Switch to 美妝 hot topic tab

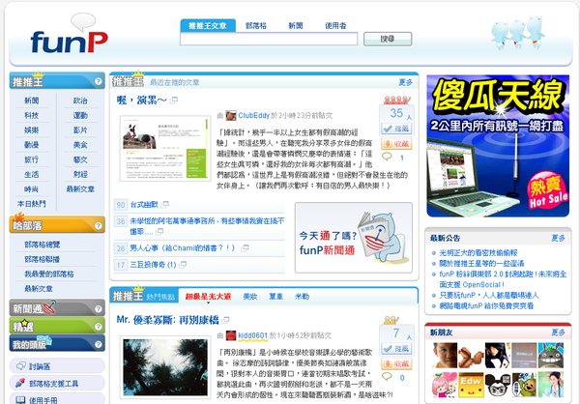click(x=250, y=297)
